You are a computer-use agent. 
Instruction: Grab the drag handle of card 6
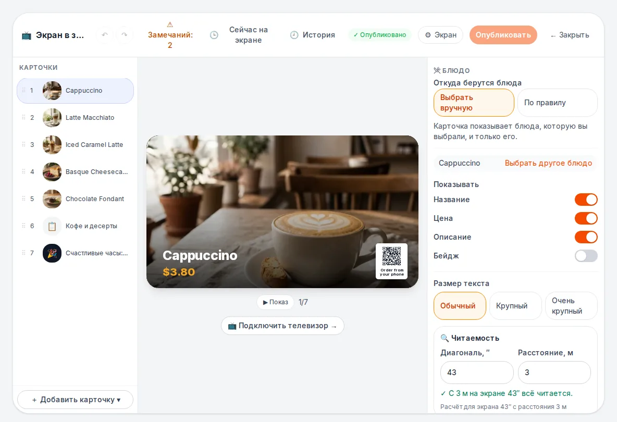23,226
